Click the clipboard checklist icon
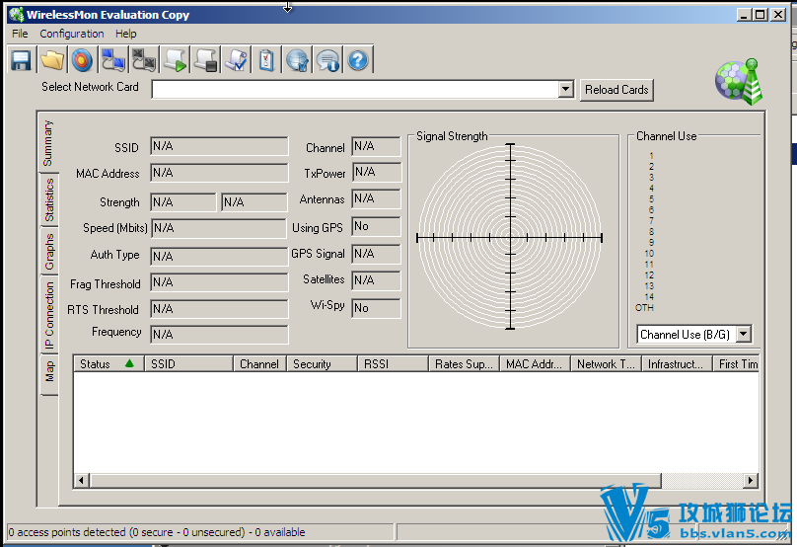 [x=266, y=60]
